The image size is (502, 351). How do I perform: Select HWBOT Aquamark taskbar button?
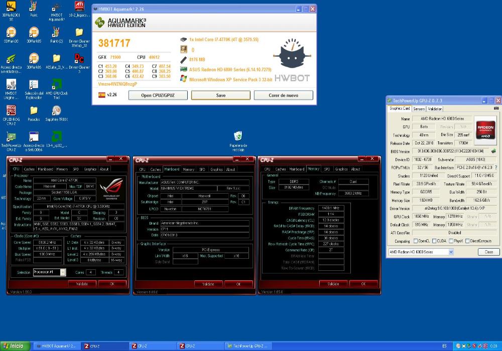click(x=57, y=346)
